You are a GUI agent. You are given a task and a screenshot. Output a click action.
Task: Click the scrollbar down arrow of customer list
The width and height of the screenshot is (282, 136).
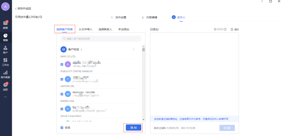(x=143, y=120)
